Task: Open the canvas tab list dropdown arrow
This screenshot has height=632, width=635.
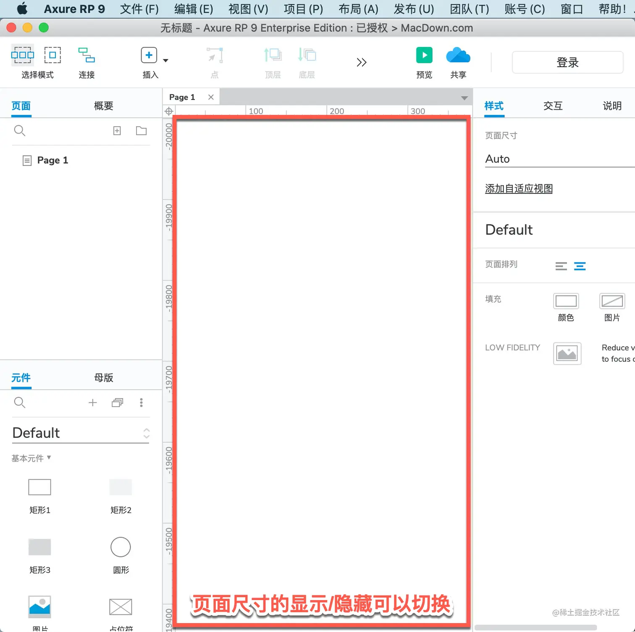Action: (464, 98)
